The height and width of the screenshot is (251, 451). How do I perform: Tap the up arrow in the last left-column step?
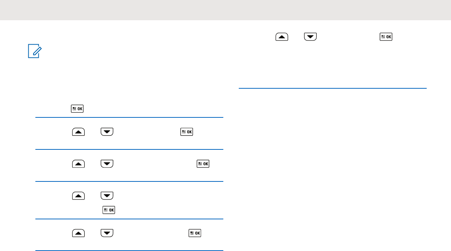(x=78, y=233)
